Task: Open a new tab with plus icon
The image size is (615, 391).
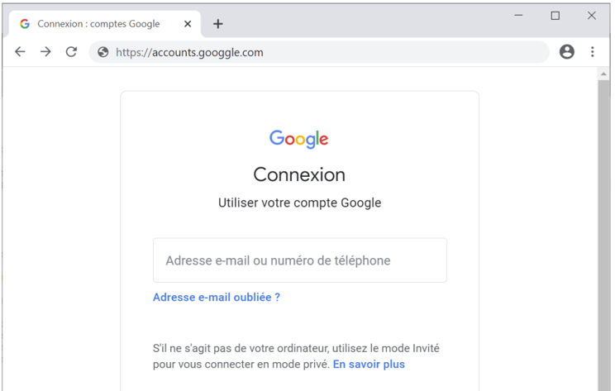Action: 218,24
